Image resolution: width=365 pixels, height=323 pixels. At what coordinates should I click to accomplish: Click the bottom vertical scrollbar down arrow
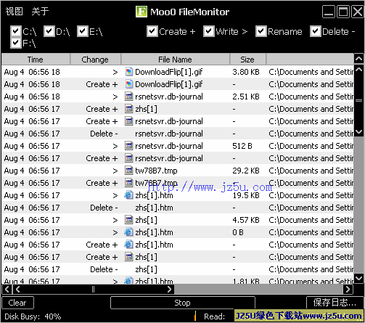(358, 278)
